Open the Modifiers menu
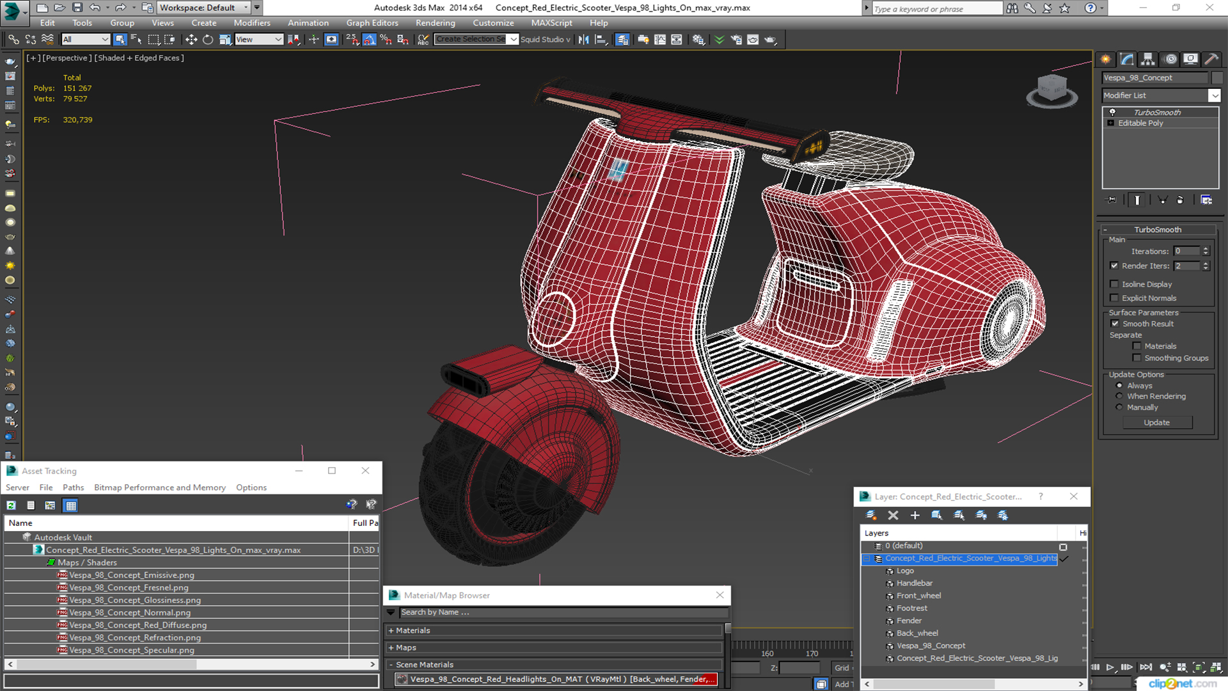Screen dimensions: 1228x691 (x=252, y=23)
